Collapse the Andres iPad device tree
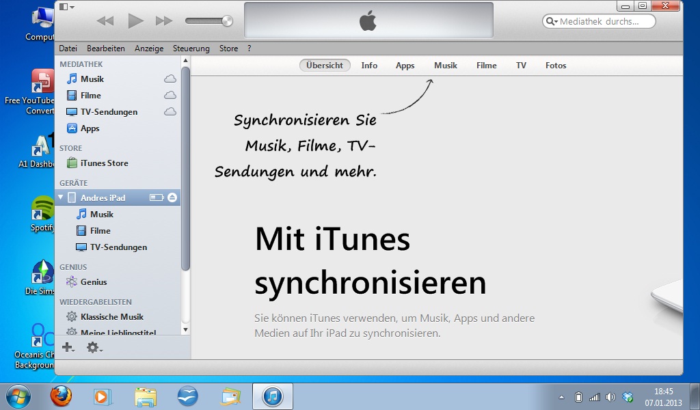The height and width of the screenshot is (410, 700). [61, 197]
